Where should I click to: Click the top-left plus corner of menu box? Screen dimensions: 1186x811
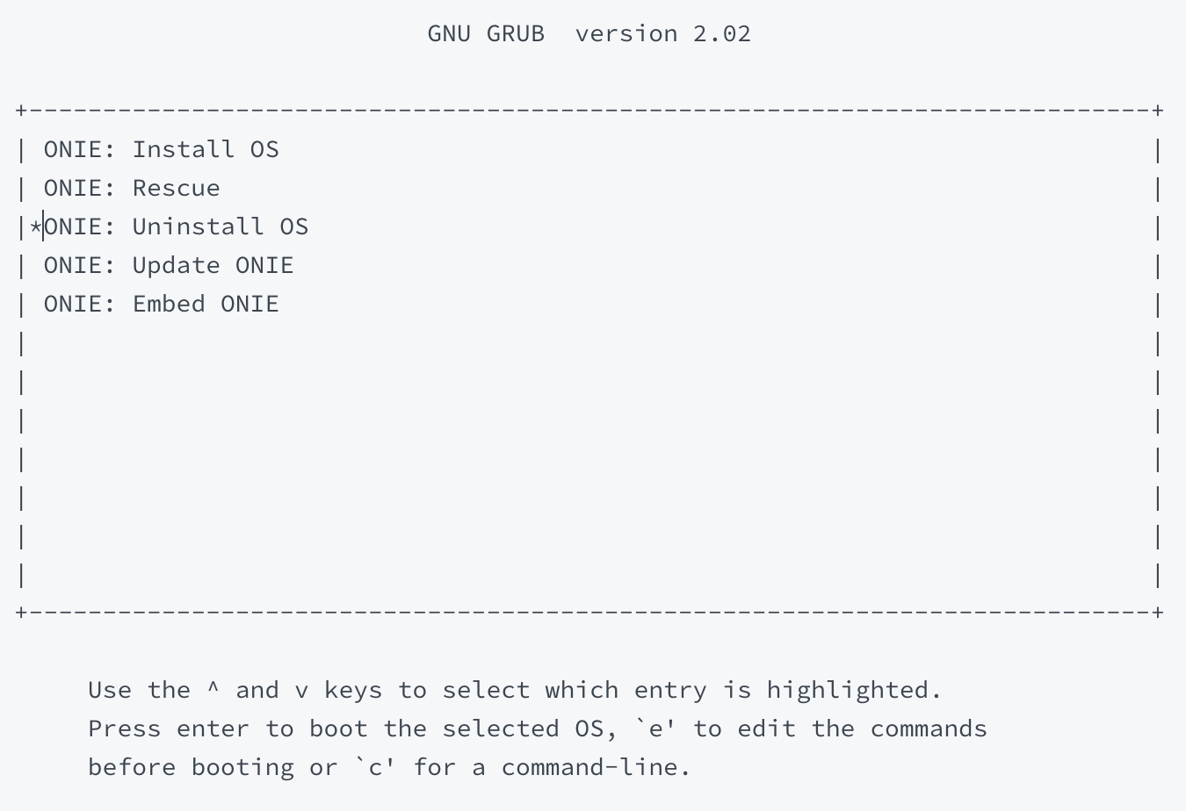[x=21, y=111]
